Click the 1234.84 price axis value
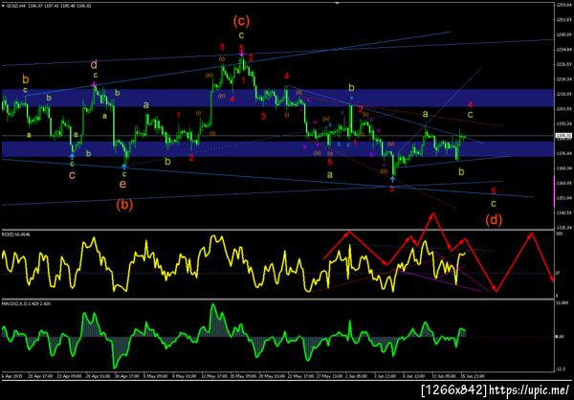 click(563, 50)
